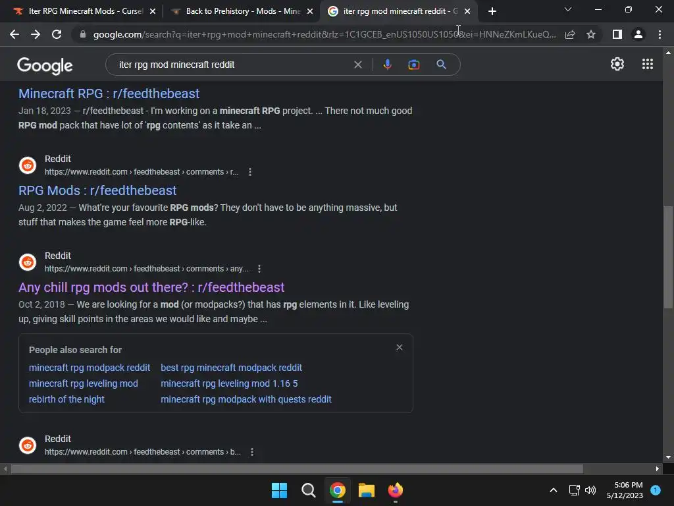674x506 pixels.
Task: Close the Back to Prehistory tab
Action: 310,11
